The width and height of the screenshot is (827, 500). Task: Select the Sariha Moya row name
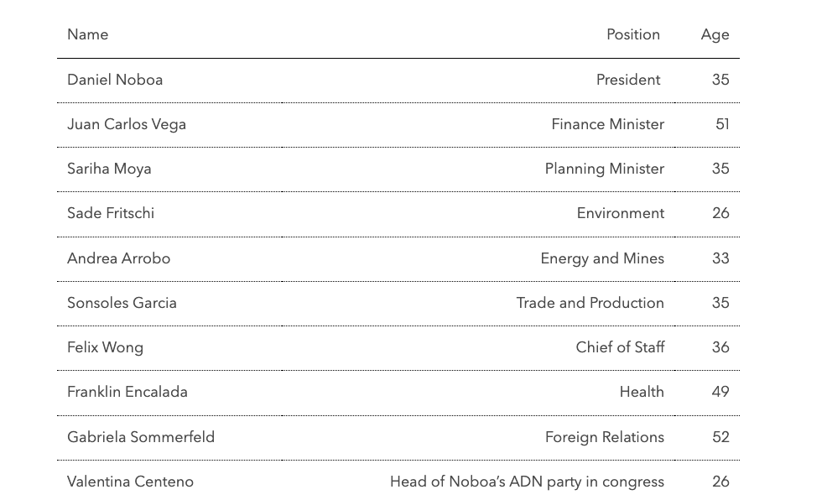[109, 169]
